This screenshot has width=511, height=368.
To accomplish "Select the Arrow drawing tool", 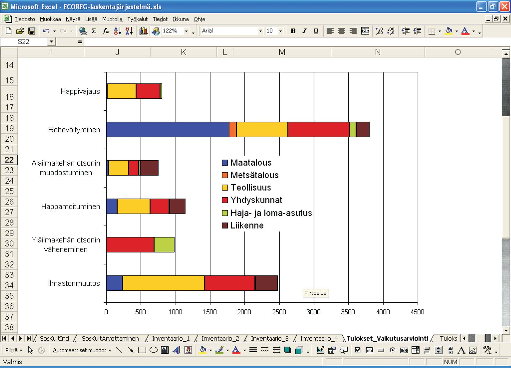I will (131, 350).
